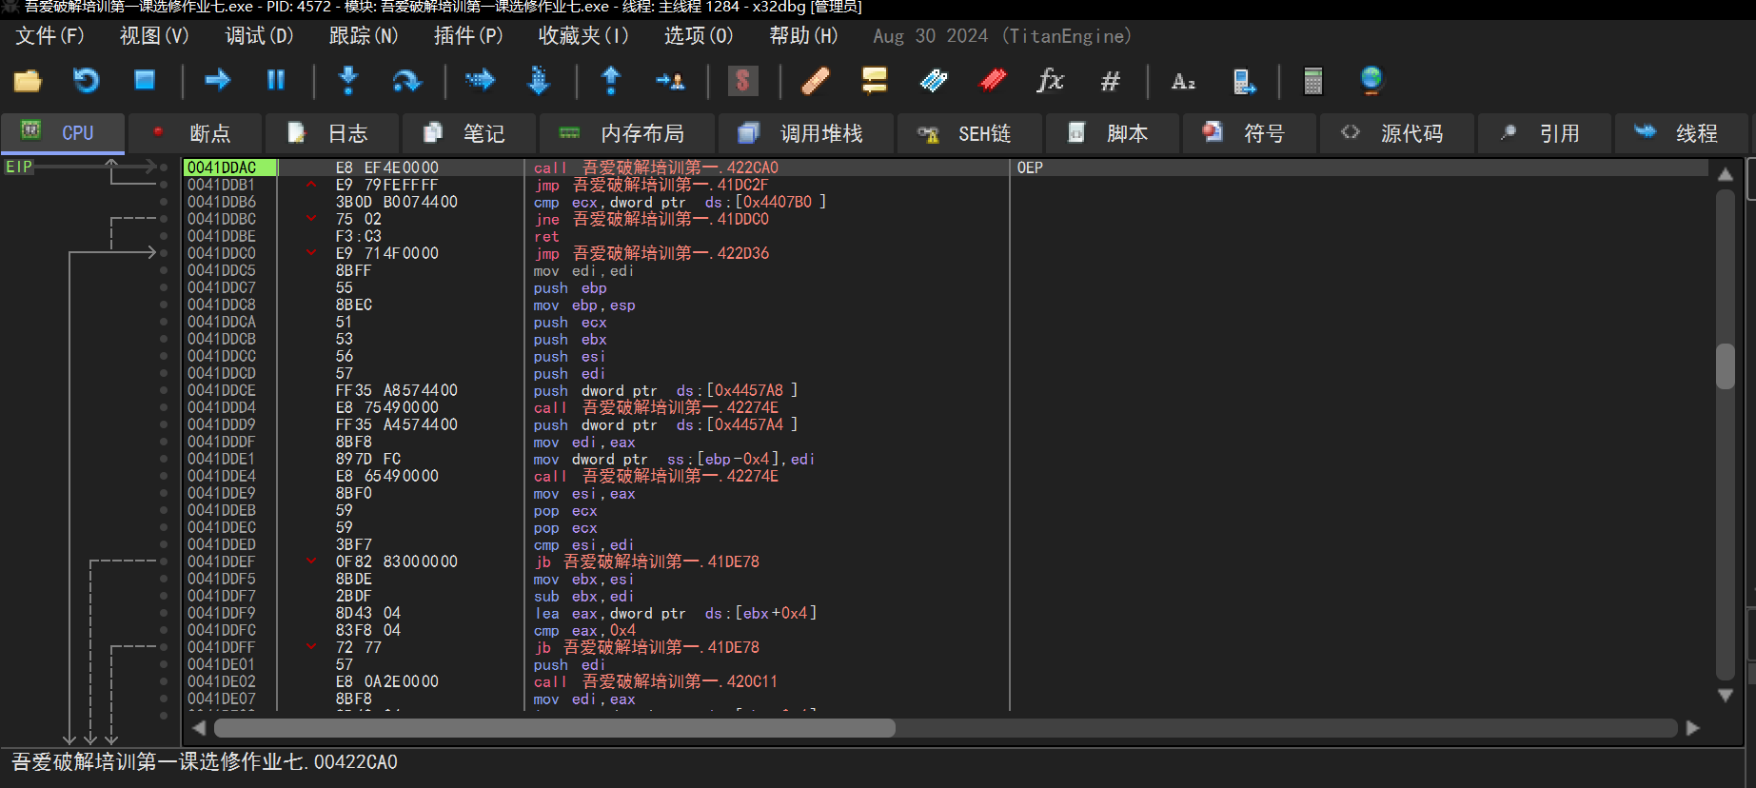The width and height of the screenshot is (1756, 788).
Task: Click the horizontal scroll right arrow
Action: pyautogui.click(x=1692, y=728)
